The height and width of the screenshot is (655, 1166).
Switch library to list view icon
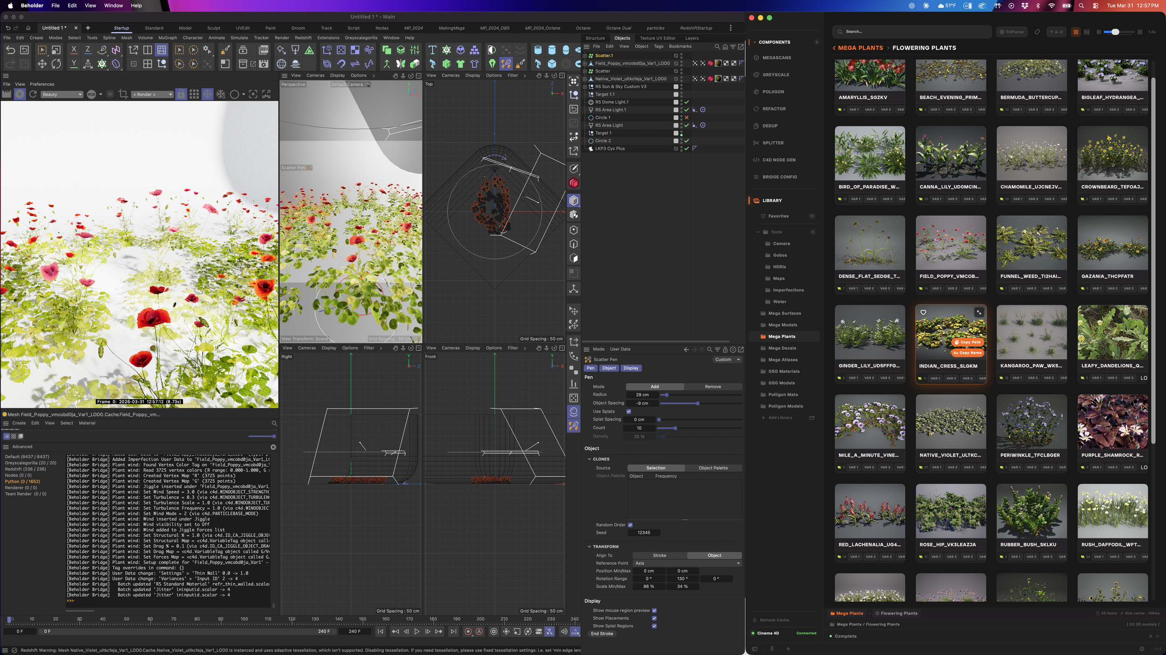coord(1086,32)
